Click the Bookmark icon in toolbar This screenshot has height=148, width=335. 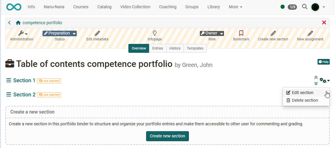pos(241,33)
